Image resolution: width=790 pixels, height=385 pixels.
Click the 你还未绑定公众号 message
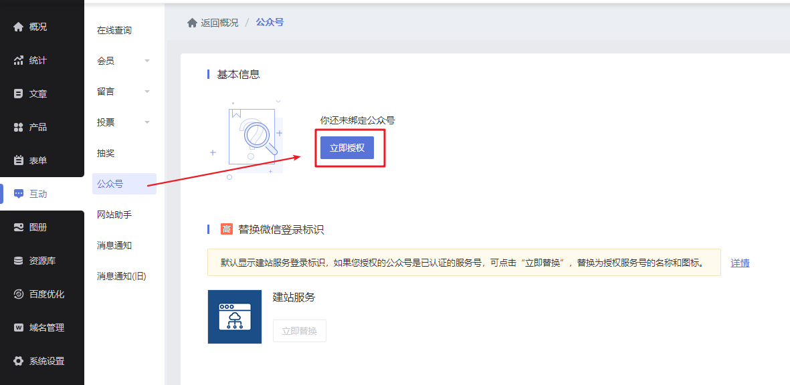pos(357,120)
